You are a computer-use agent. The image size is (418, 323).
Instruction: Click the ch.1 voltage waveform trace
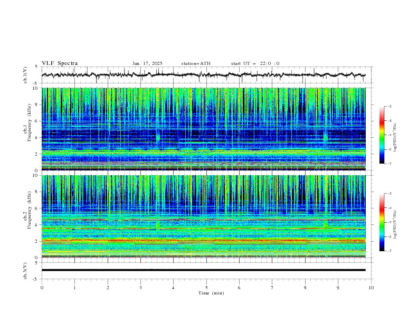(x=203, y=75)
